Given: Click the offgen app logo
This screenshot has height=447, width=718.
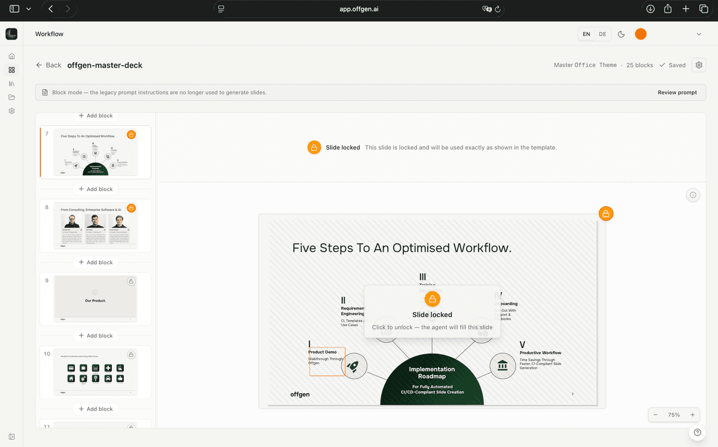Looking at the screenshot, I should 11,34.
